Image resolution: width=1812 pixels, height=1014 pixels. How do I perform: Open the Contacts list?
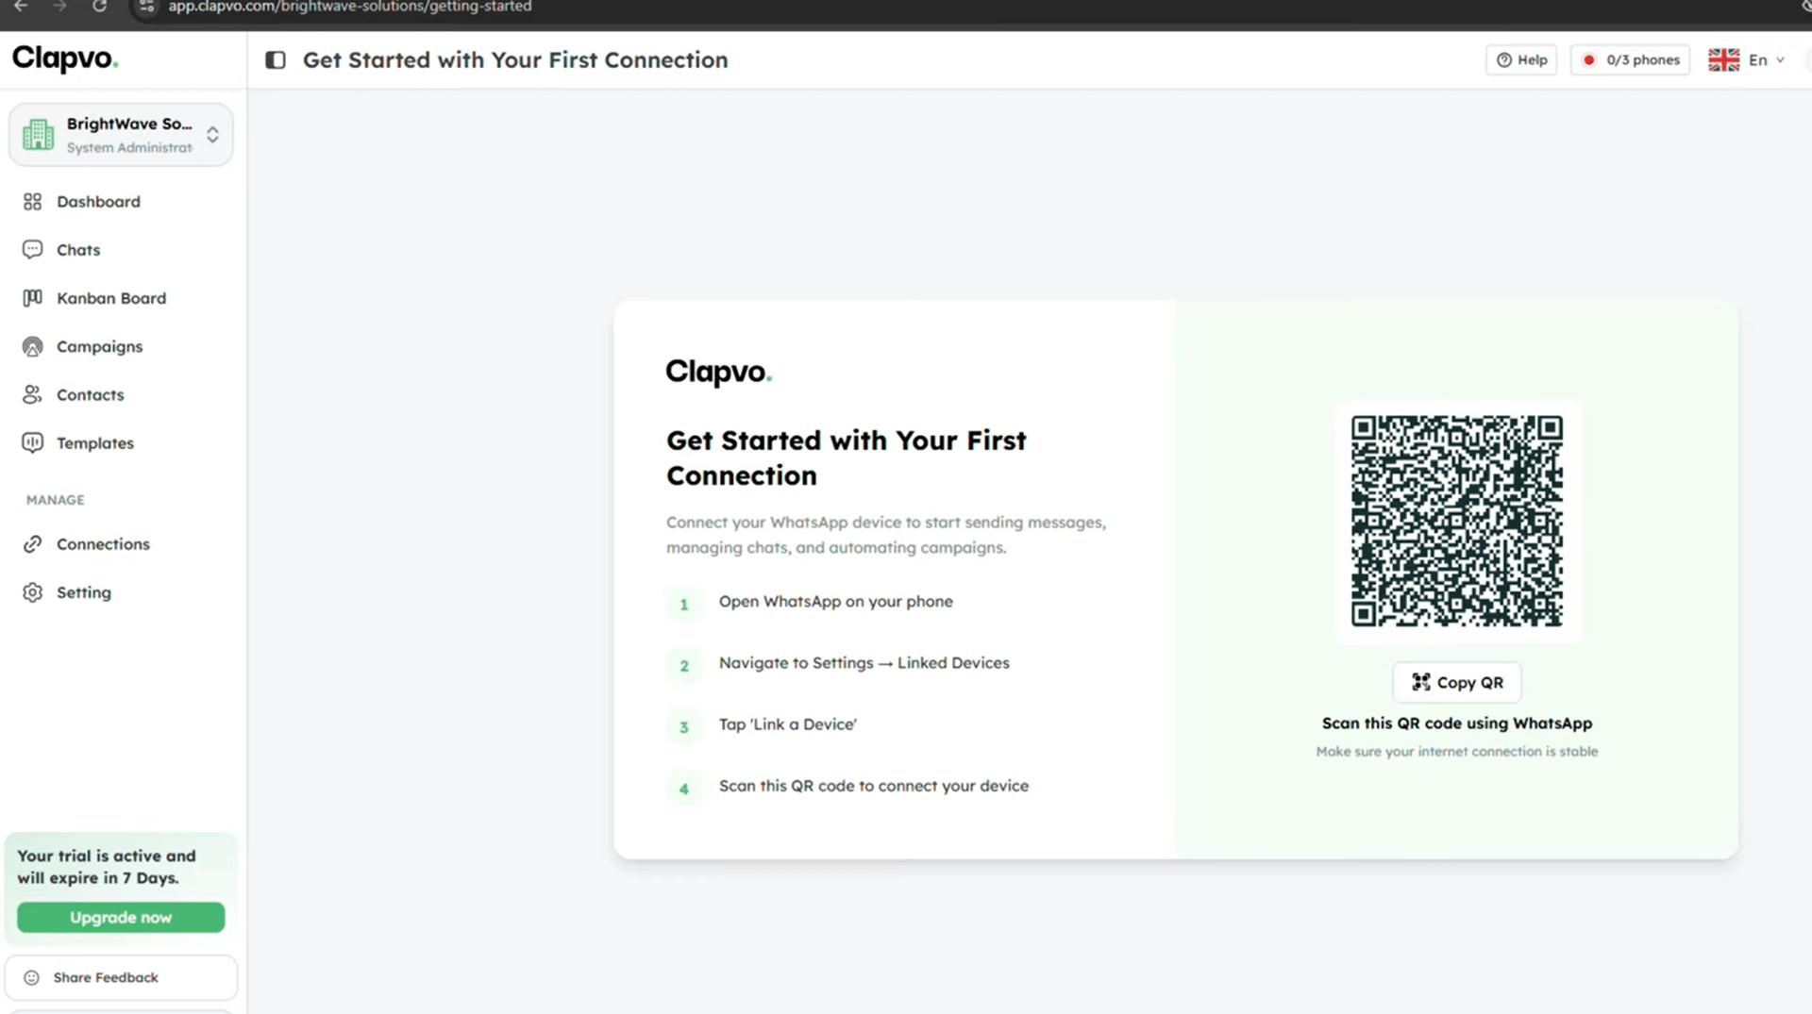point(90,394)
